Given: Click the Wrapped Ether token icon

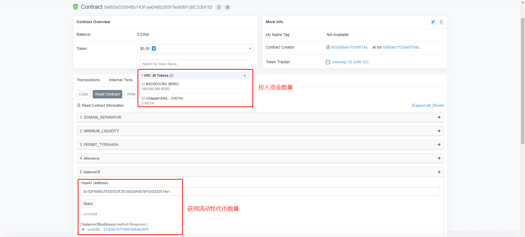Looking at the screenshot, I should [x=143, y=98].
